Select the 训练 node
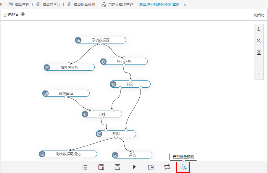 pyautogui.click(x=102, y=114)
